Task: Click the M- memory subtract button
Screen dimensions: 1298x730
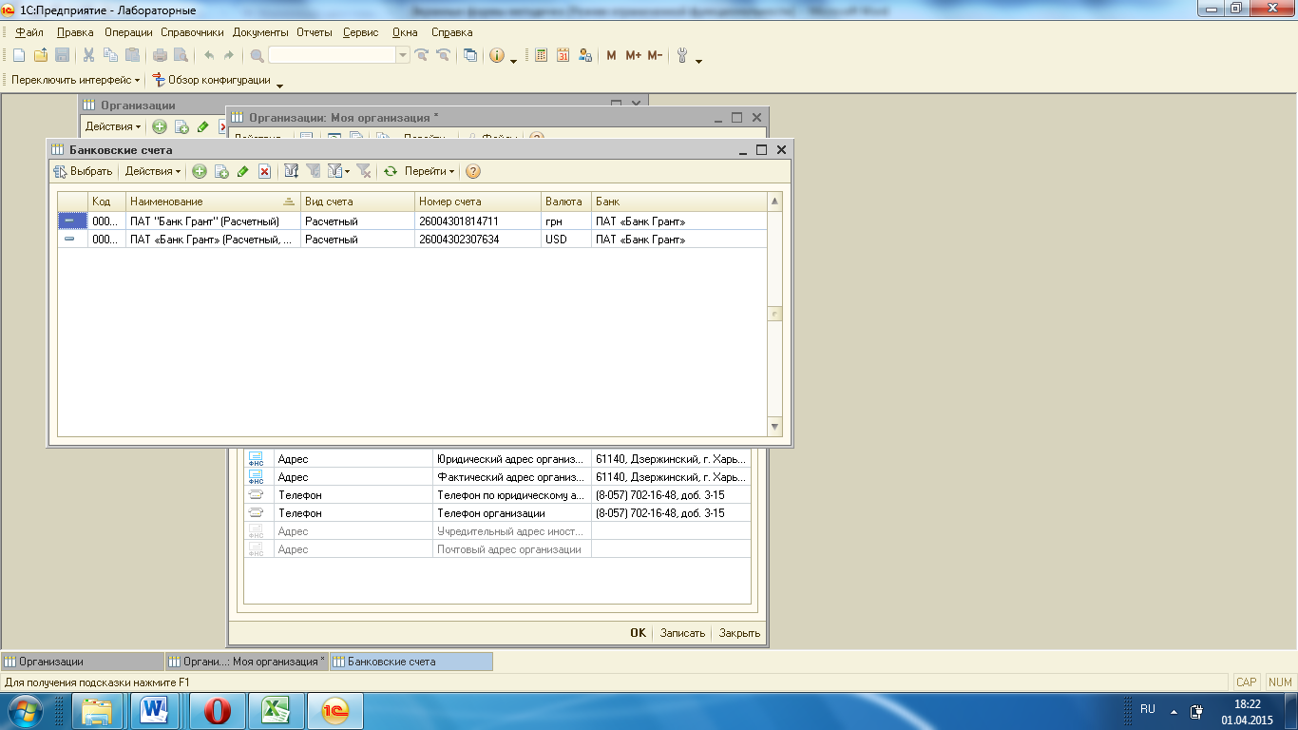Action: coord(655,55)
